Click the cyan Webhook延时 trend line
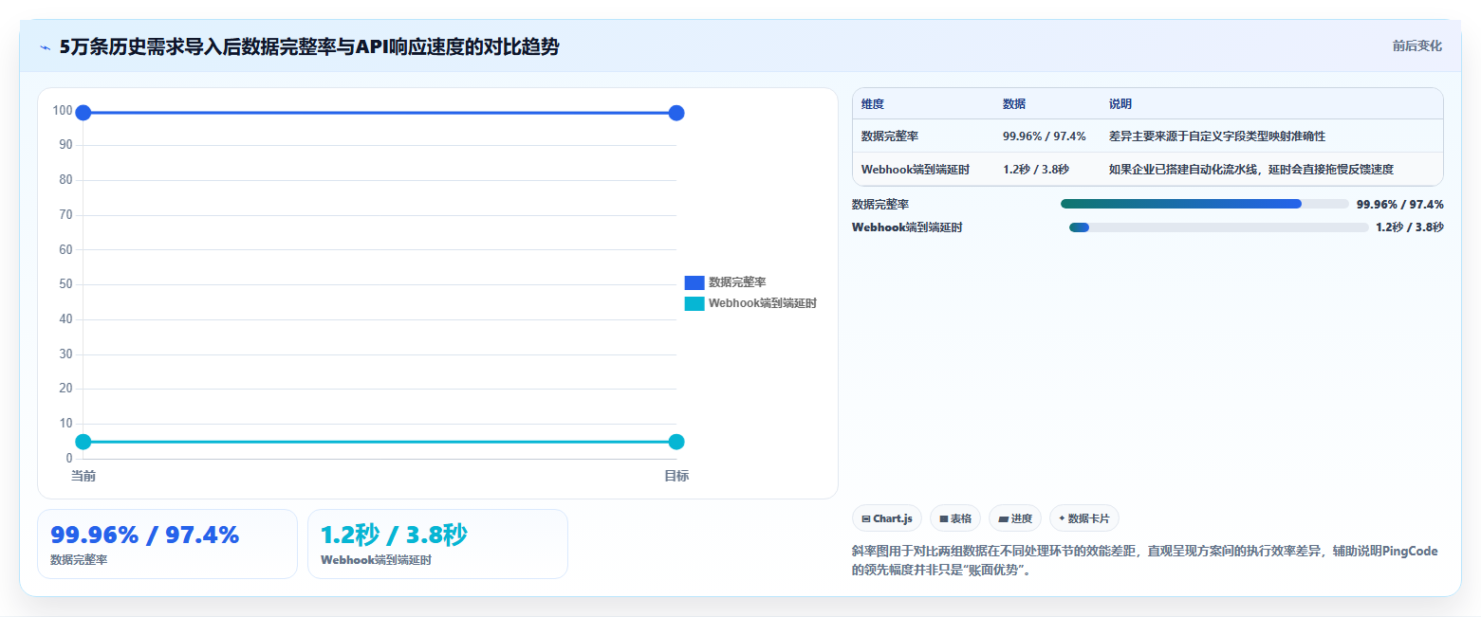This screenshot has width=1481, height=617. 380,442
